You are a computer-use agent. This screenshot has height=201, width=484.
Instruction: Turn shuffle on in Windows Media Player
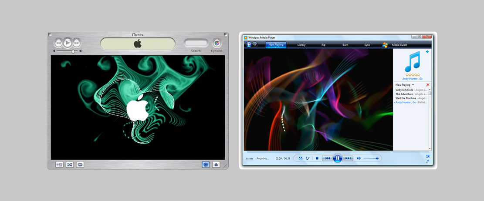[300, 158]
